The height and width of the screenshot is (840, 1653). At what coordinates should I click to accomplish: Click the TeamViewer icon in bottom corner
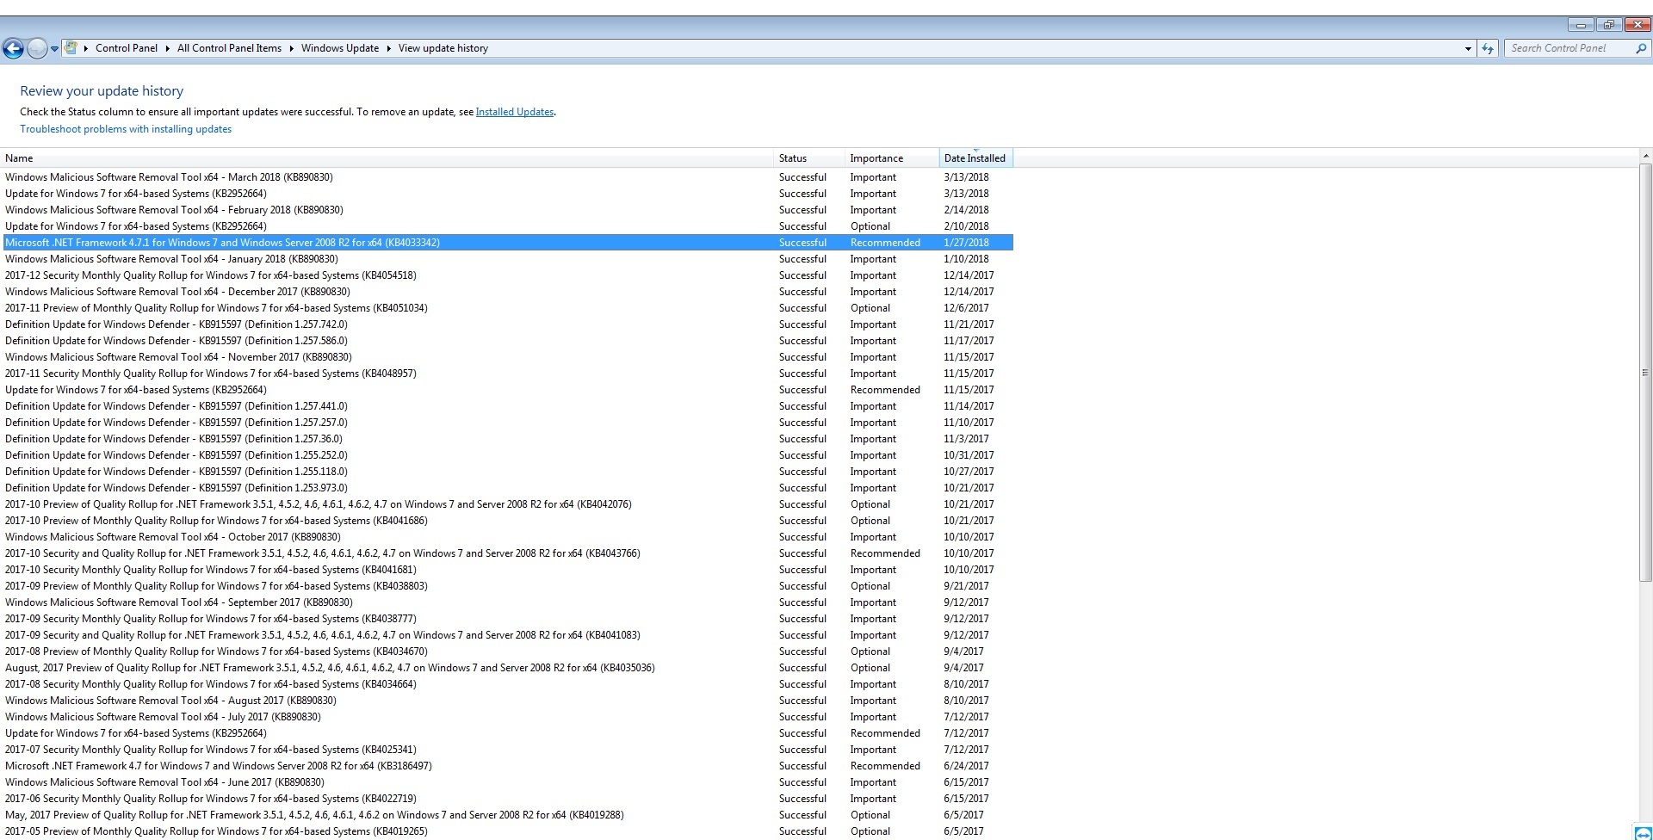click(x=1643, y=832)
